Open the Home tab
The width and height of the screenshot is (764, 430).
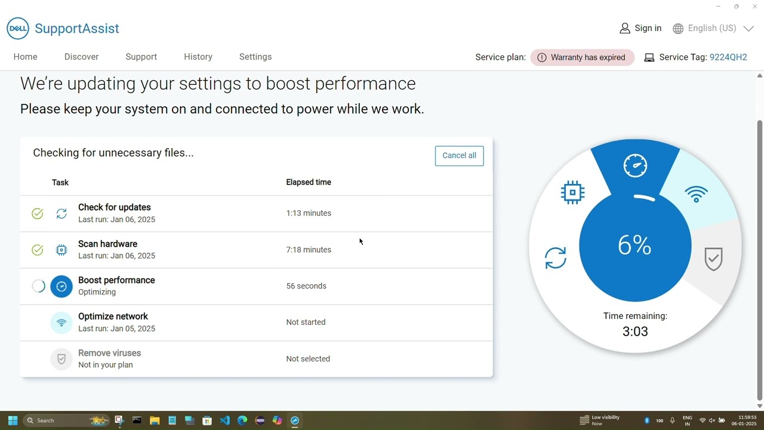[x=26, y=57]
